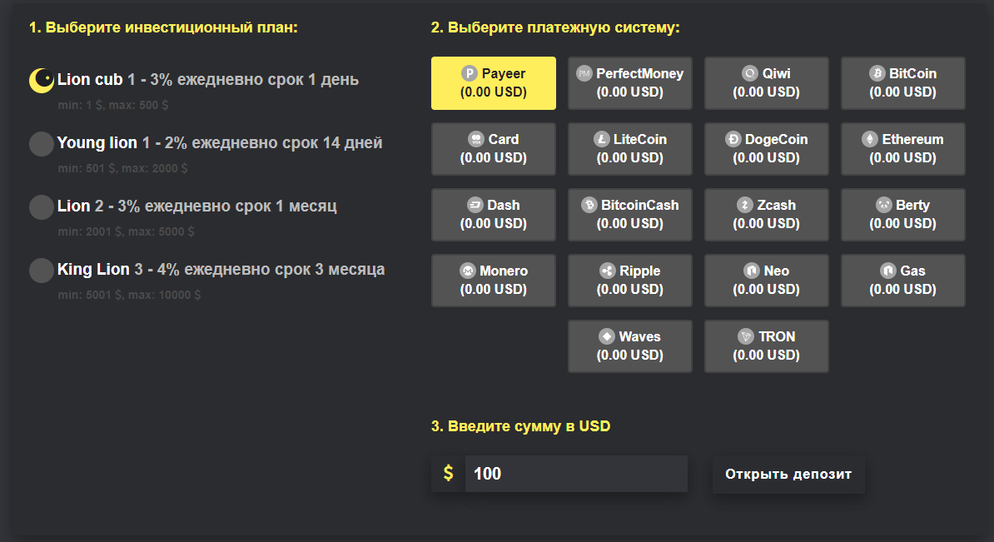
Task: Pick DogeCoin as payment system
Action: (x=767, y=149)
